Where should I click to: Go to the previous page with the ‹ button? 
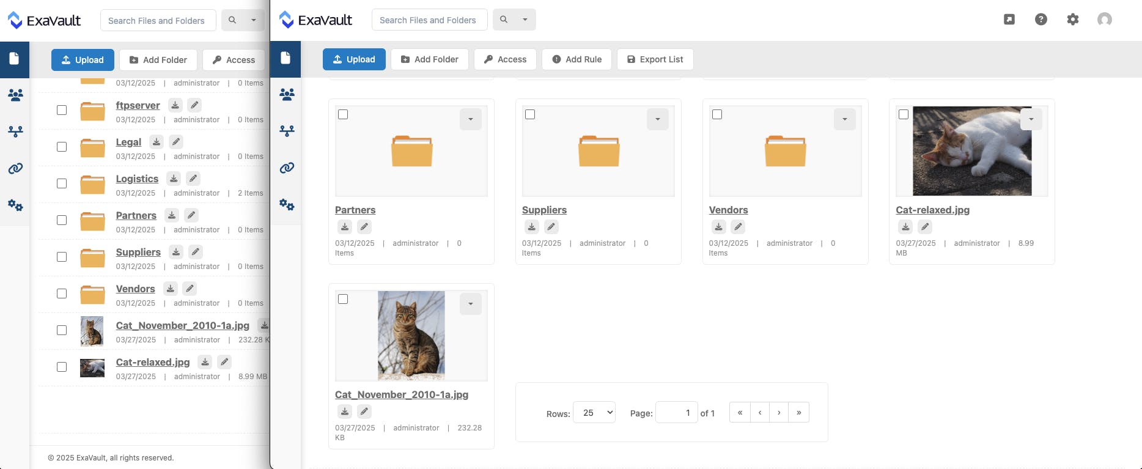tap(760, 413)
